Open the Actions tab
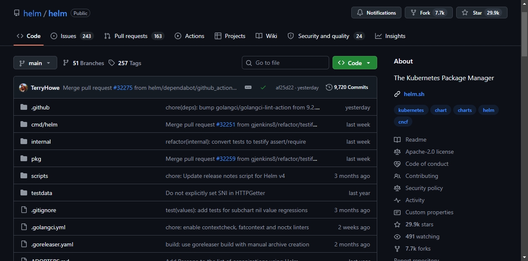The width and height of the screenshot is (528, 261). pos(190,36)
